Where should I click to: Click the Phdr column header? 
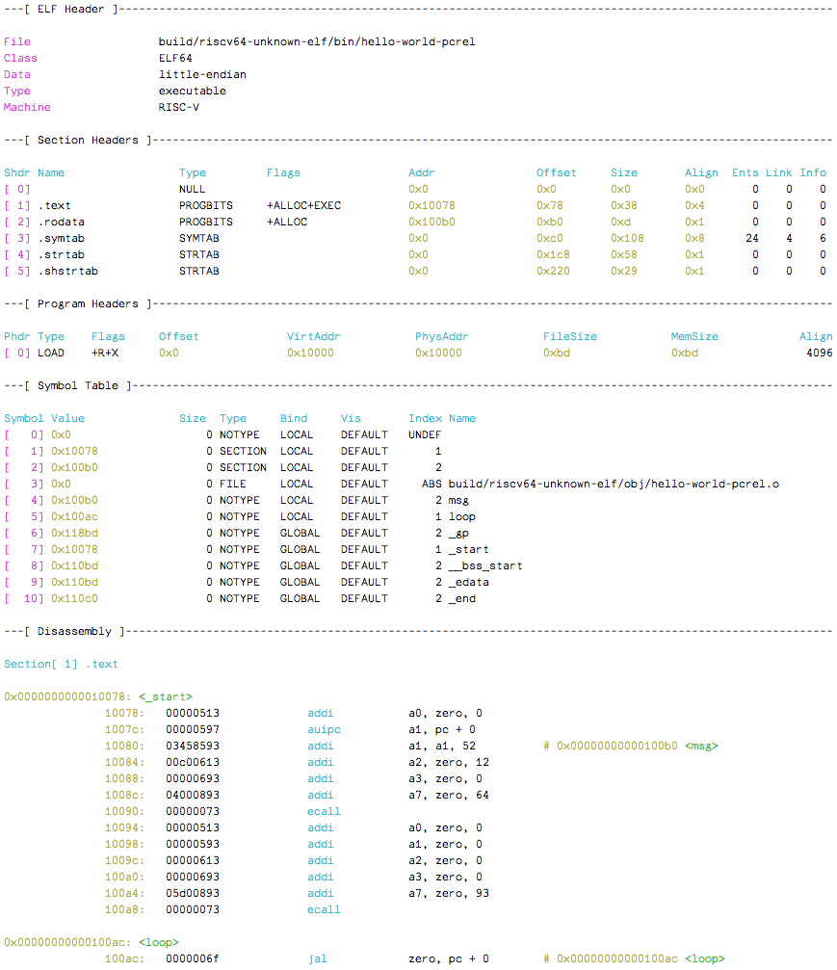tap(16, 336)
